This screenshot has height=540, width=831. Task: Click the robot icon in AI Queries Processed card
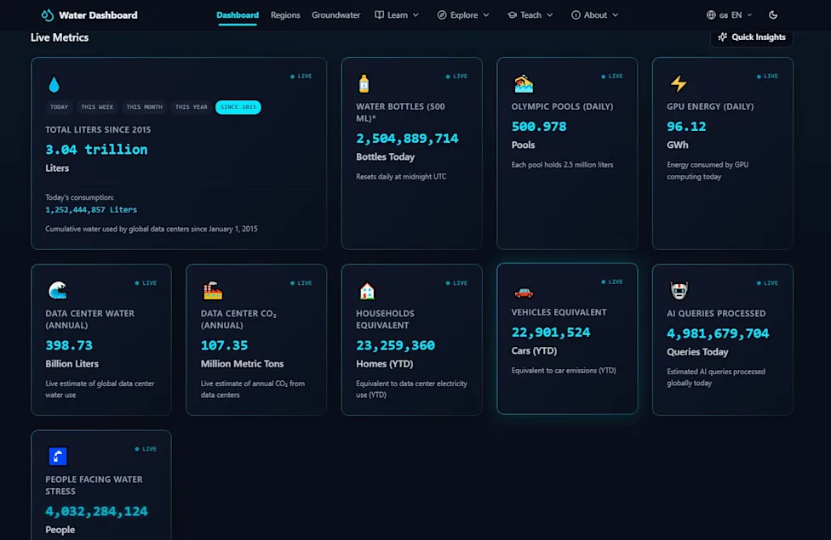pos(679,290)
